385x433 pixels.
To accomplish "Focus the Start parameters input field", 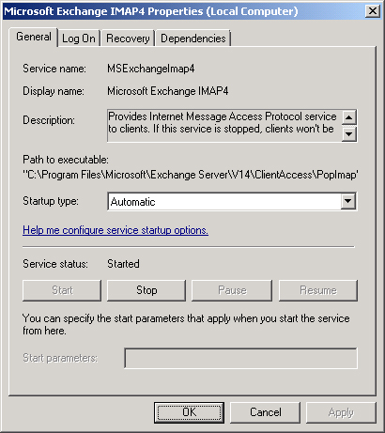I will tap(240, 358).
